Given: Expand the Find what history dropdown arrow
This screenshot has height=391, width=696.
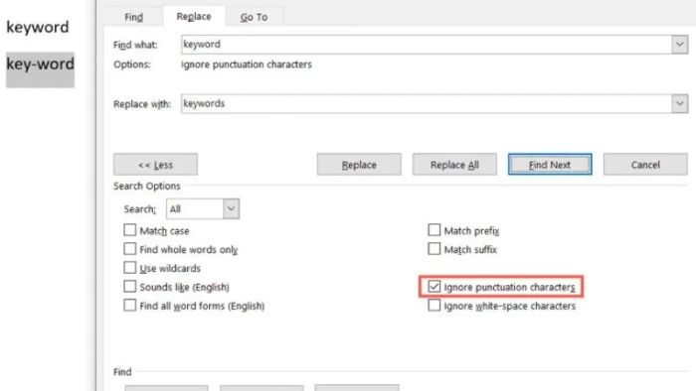Looking at the screenshot, I should pyautogui.click(x=679, y=45).
